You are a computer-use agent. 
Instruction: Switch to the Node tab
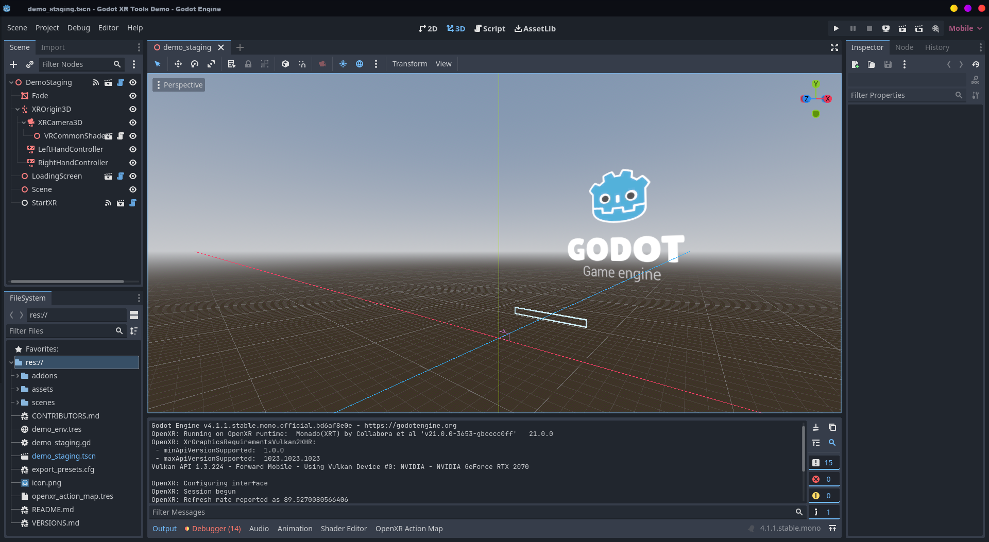click(x=904, y=47)
